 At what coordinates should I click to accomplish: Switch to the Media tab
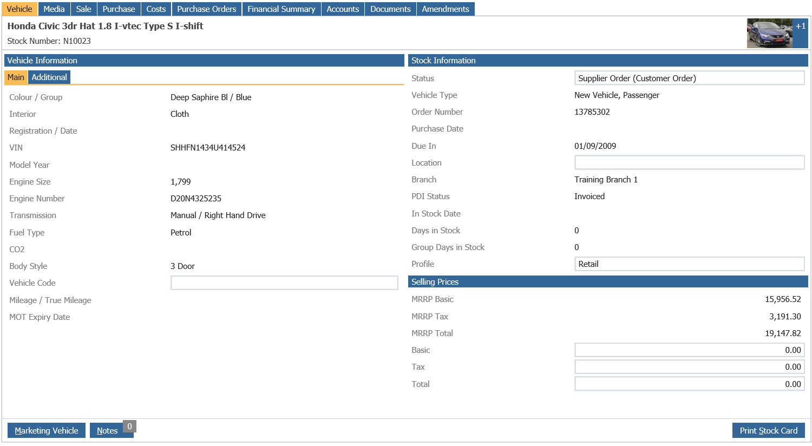(54, 9)
